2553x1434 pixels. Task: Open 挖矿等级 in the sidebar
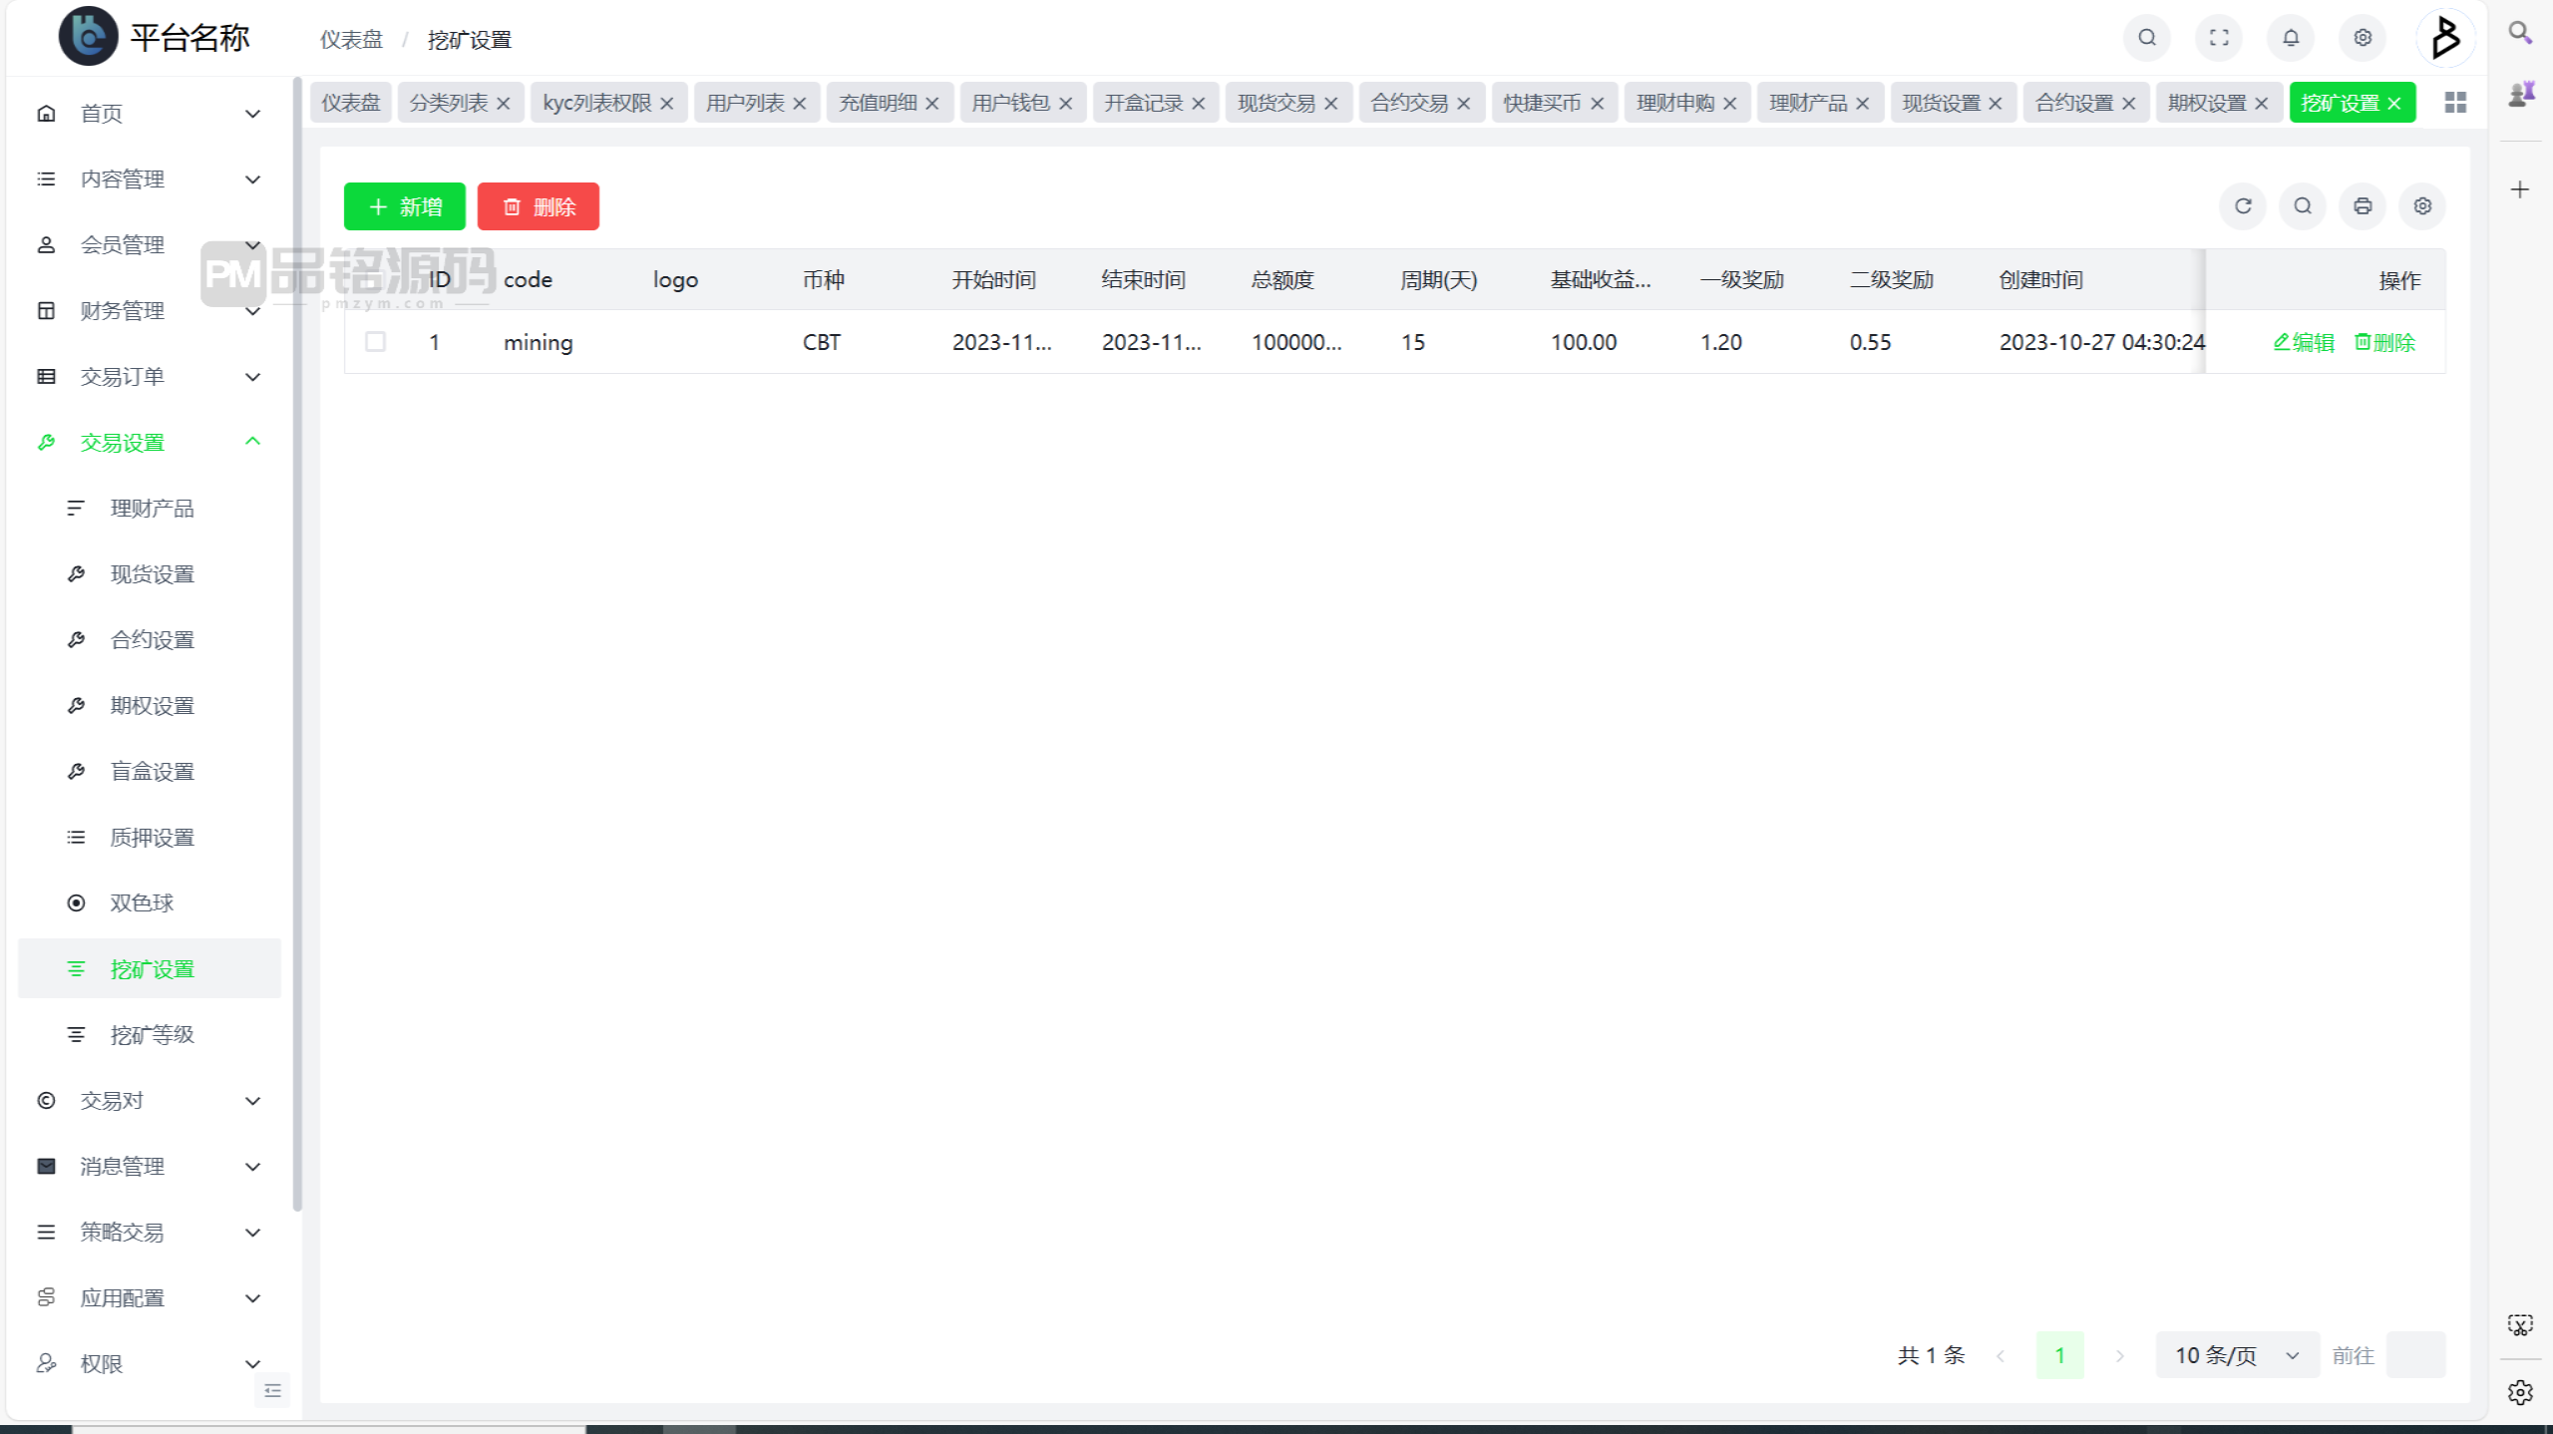pos(152,1034)
